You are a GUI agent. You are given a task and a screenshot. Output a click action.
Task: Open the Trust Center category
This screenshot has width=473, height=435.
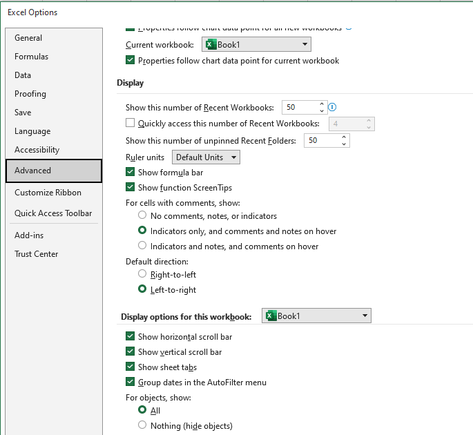point(54,254)
